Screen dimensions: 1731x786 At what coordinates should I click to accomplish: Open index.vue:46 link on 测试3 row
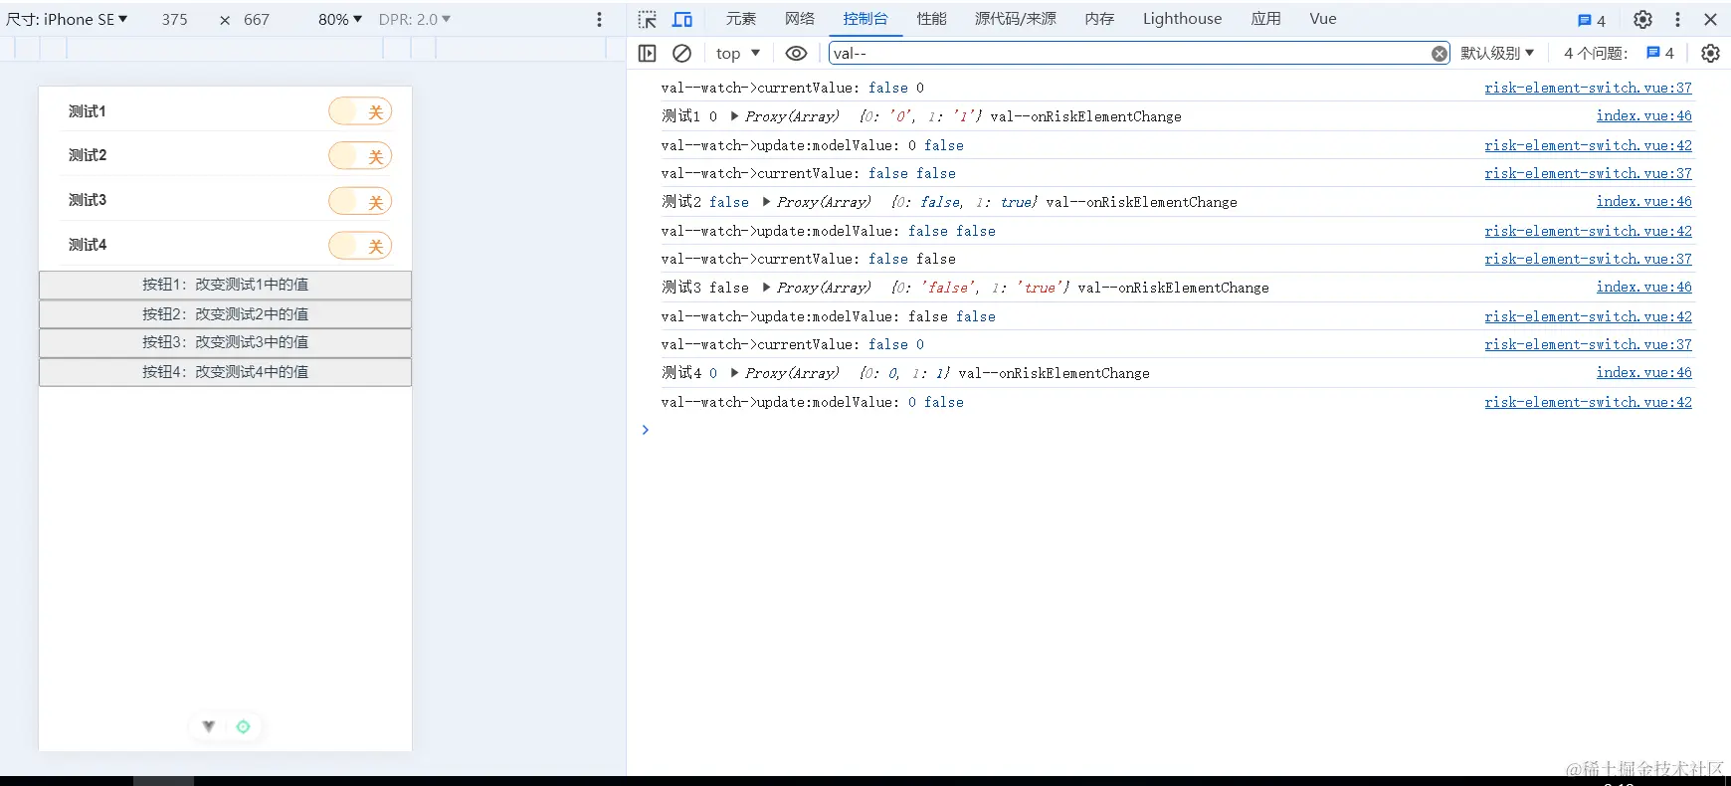point(1643,288)
